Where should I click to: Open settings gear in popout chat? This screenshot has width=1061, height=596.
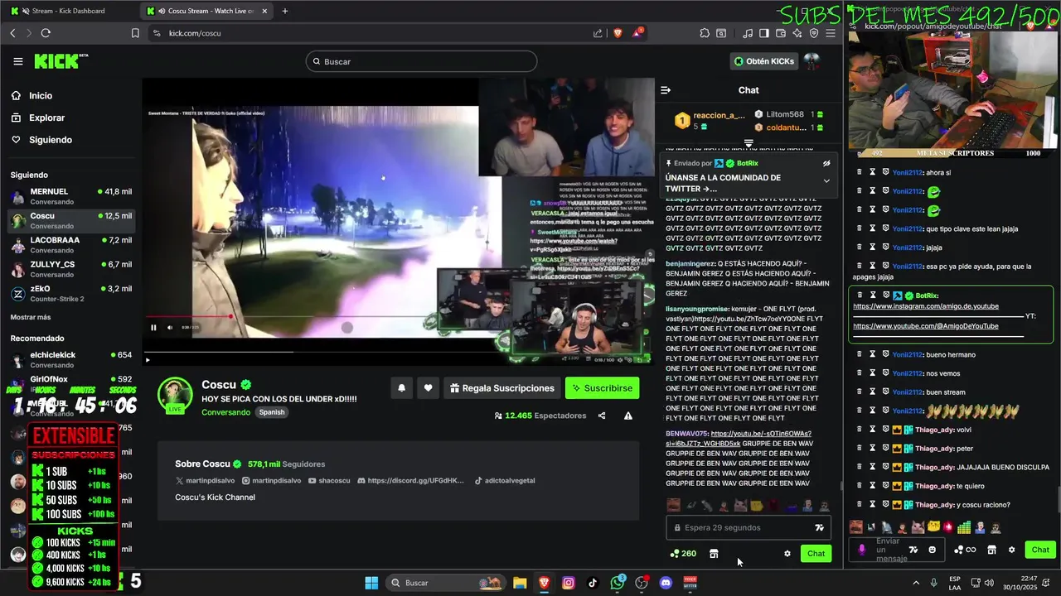tap(1011, 550)
